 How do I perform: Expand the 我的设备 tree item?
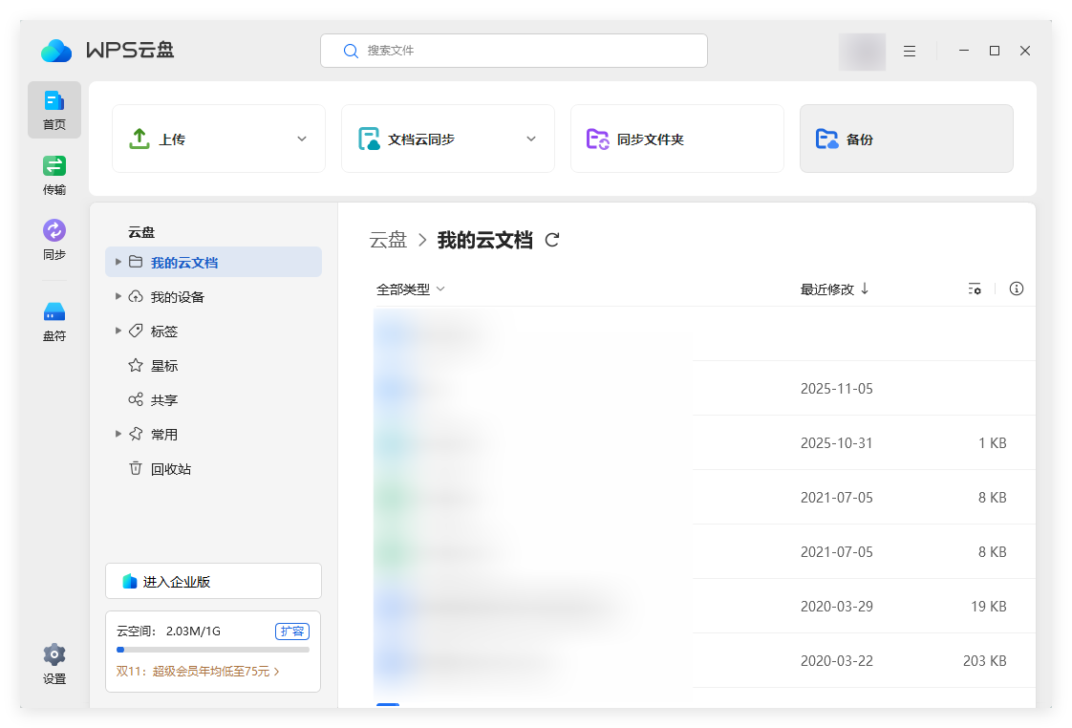coord(118,296)
